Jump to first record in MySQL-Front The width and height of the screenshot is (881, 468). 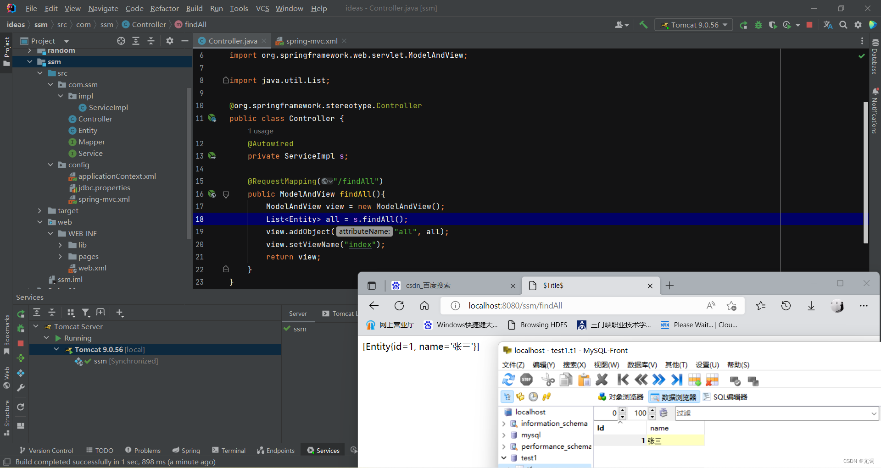pyautogui.click(x=623, y=380)
